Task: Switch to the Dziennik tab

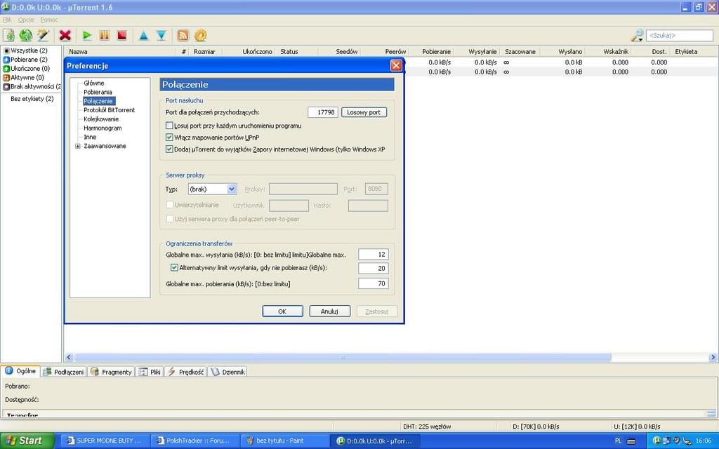Action: [x=228, y=372]
